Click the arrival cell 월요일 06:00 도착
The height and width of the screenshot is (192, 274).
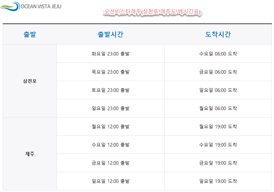coord(218,108)
